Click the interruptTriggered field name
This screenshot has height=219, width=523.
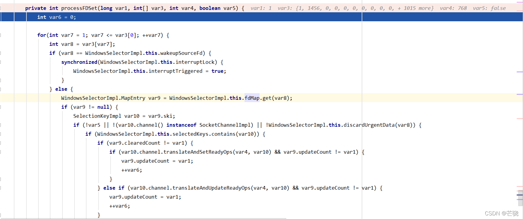coord(175,71)
